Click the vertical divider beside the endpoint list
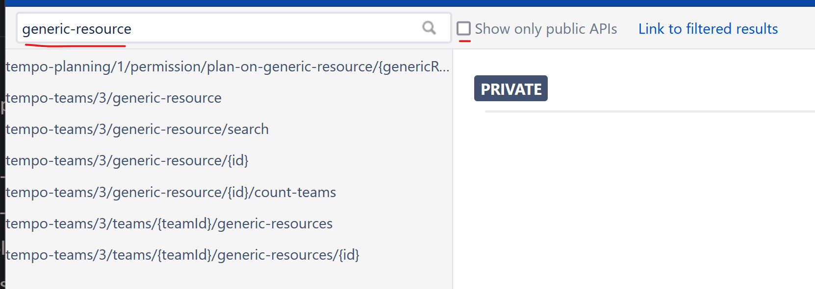 click(x=453, y=171)
